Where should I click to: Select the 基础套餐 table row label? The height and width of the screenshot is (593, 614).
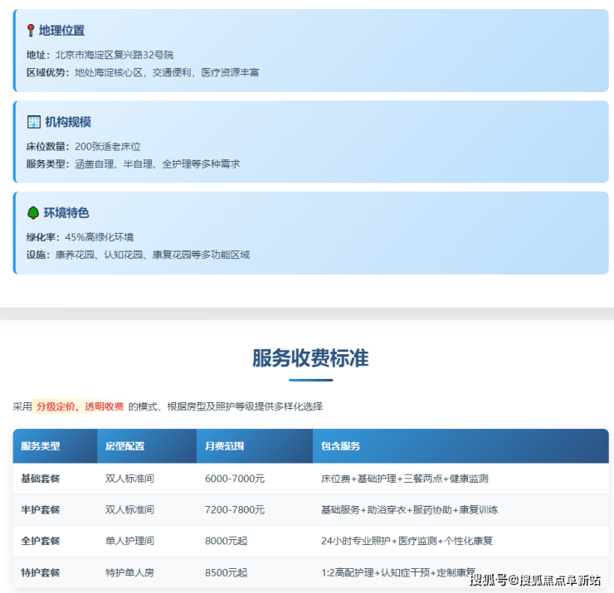[x=41, y=479]
